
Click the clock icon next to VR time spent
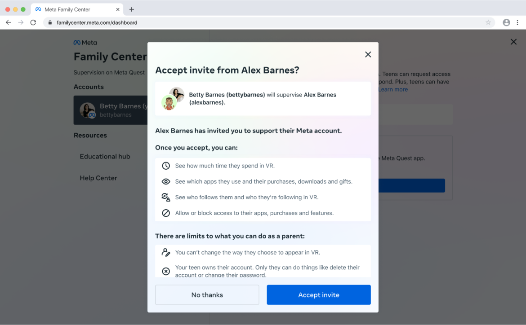coord(166,166)
